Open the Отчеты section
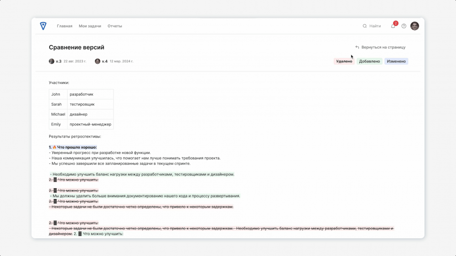456x256 pixels. 115,26
